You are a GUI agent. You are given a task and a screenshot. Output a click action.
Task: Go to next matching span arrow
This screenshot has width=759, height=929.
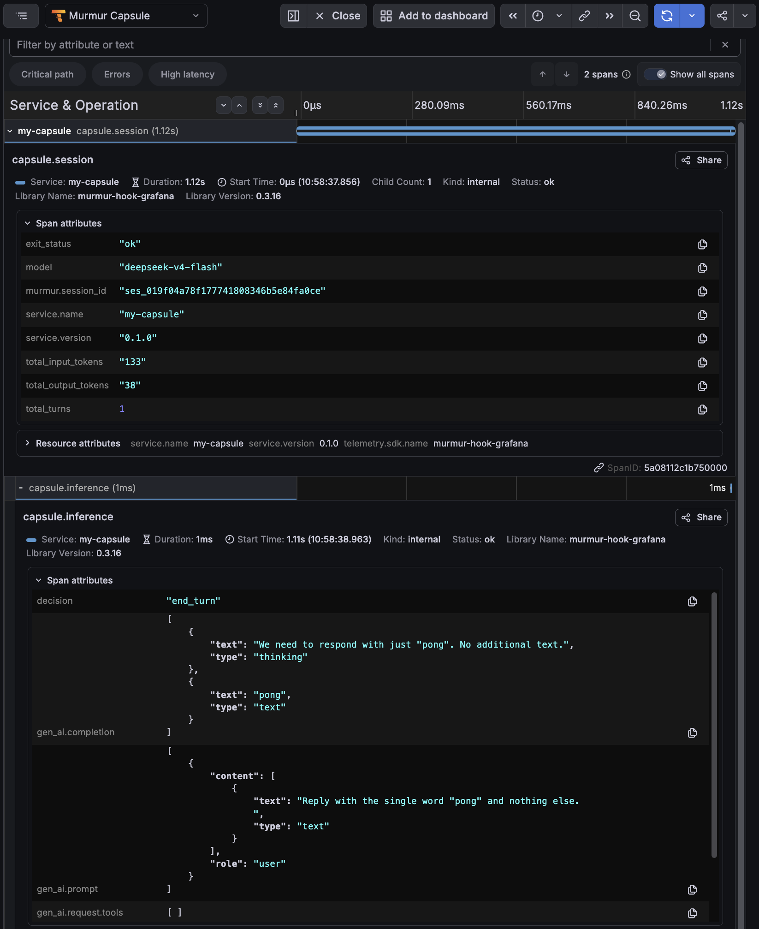567,74
